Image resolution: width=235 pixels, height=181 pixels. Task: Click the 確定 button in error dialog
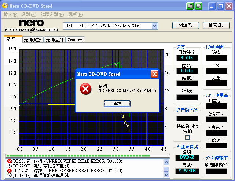coord(117,103)
